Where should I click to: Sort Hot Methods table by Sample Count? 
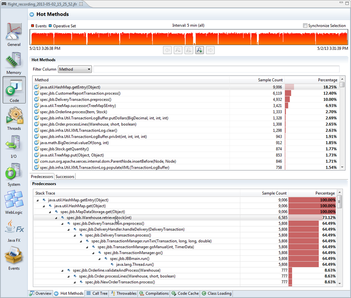point(257,80)
